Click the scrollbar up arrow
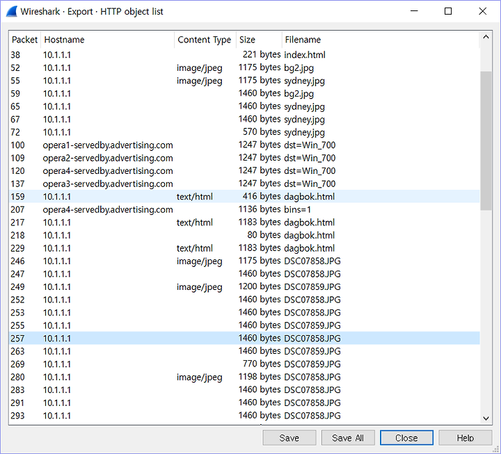 click(x=486, y=37)
